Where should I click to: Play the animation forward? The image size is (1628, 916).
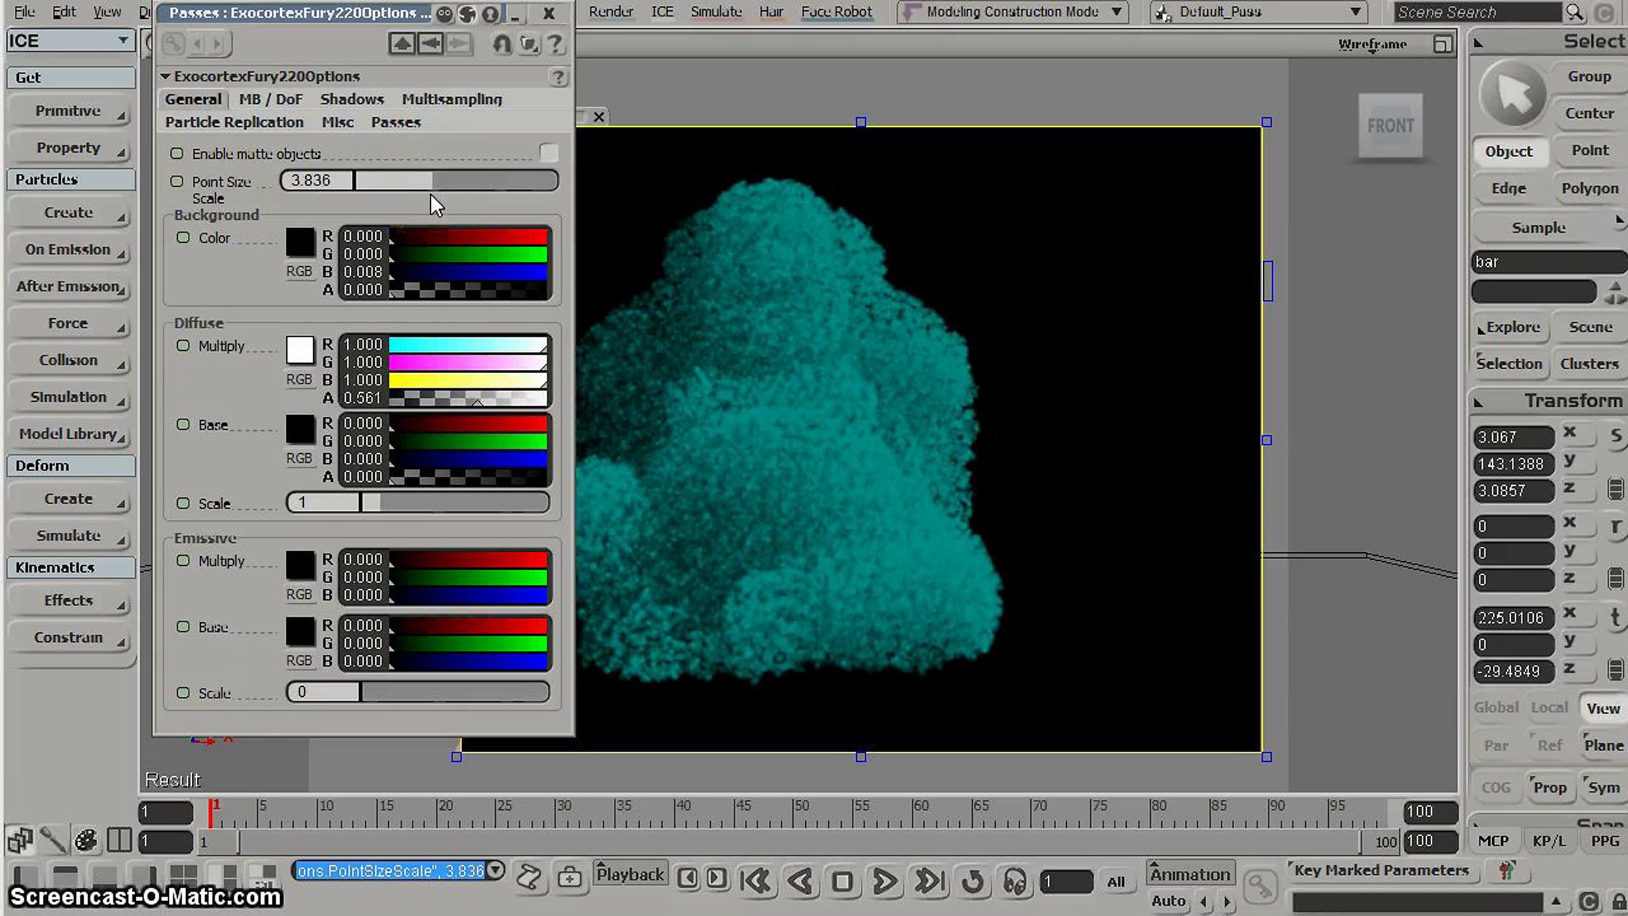[885, 881]
